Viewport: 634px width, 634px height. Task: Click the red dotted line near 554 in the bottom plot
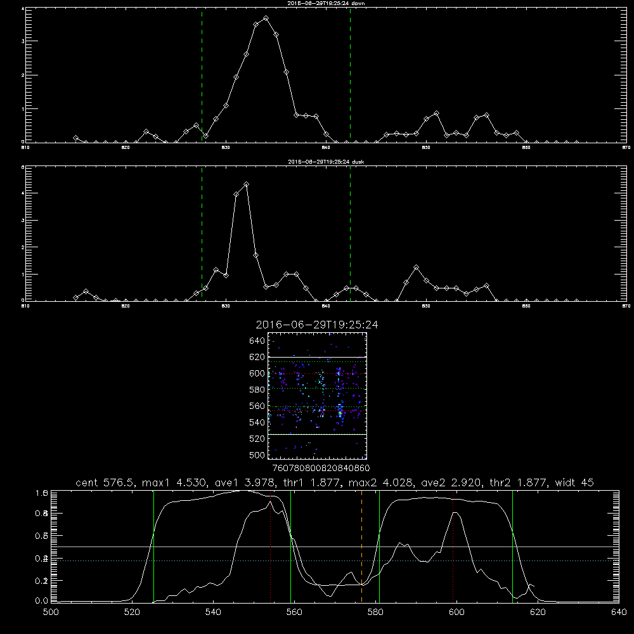(x=270, y=546)
